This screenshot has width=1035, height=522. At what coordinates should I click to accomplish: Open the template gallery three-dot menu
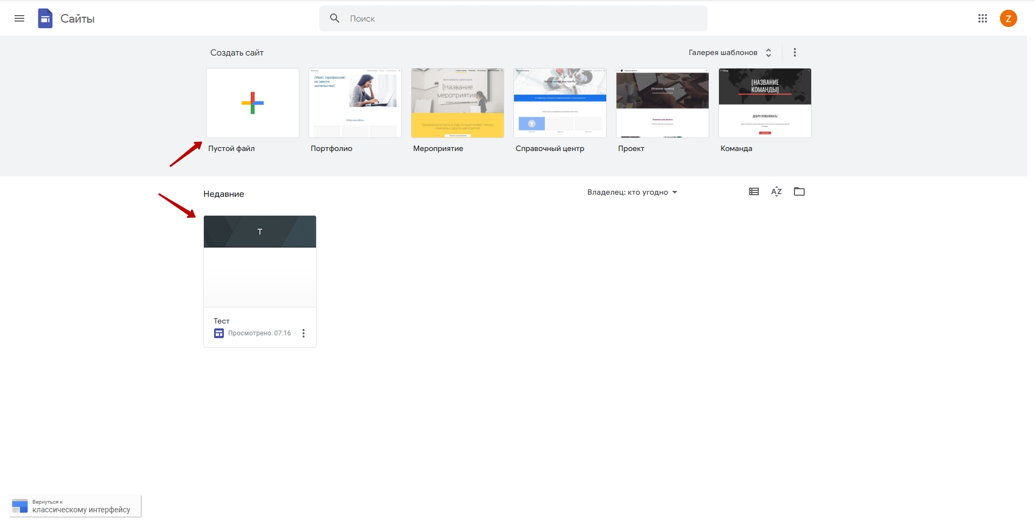(x=794, y=52)
